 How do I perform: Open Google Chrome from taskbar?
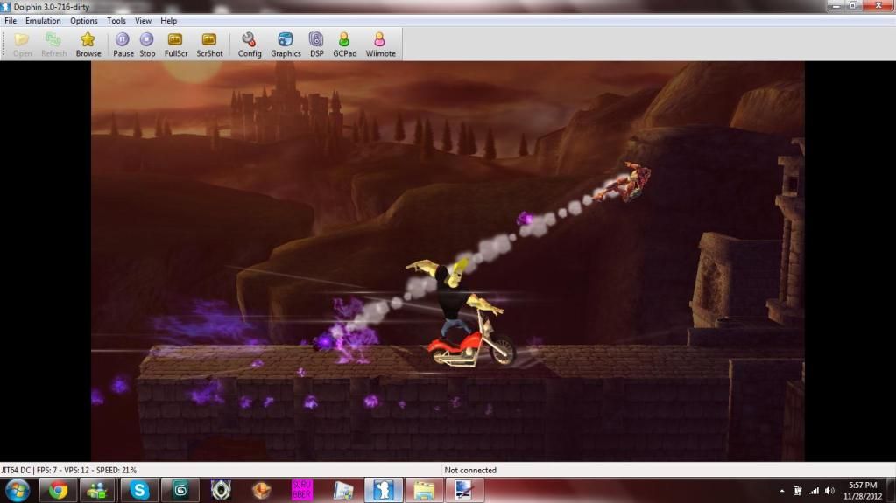pos(58,491)
